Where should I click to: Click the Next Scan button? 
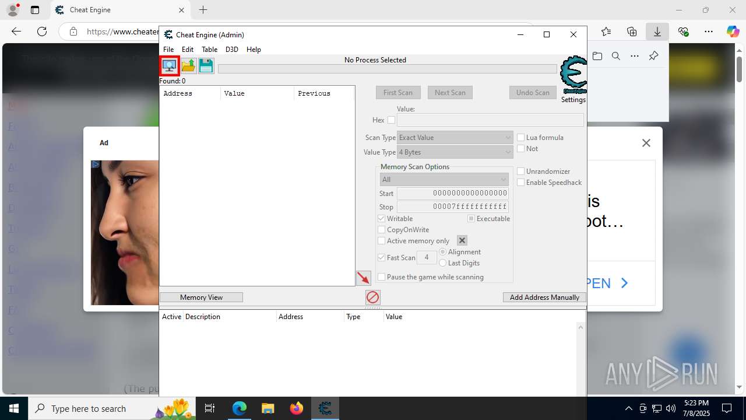pos(450,93)
